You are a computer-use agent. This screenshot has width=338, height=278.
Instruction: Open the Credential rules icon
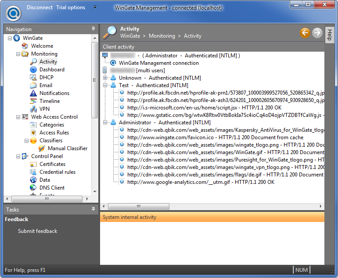(x=33, y=172)
